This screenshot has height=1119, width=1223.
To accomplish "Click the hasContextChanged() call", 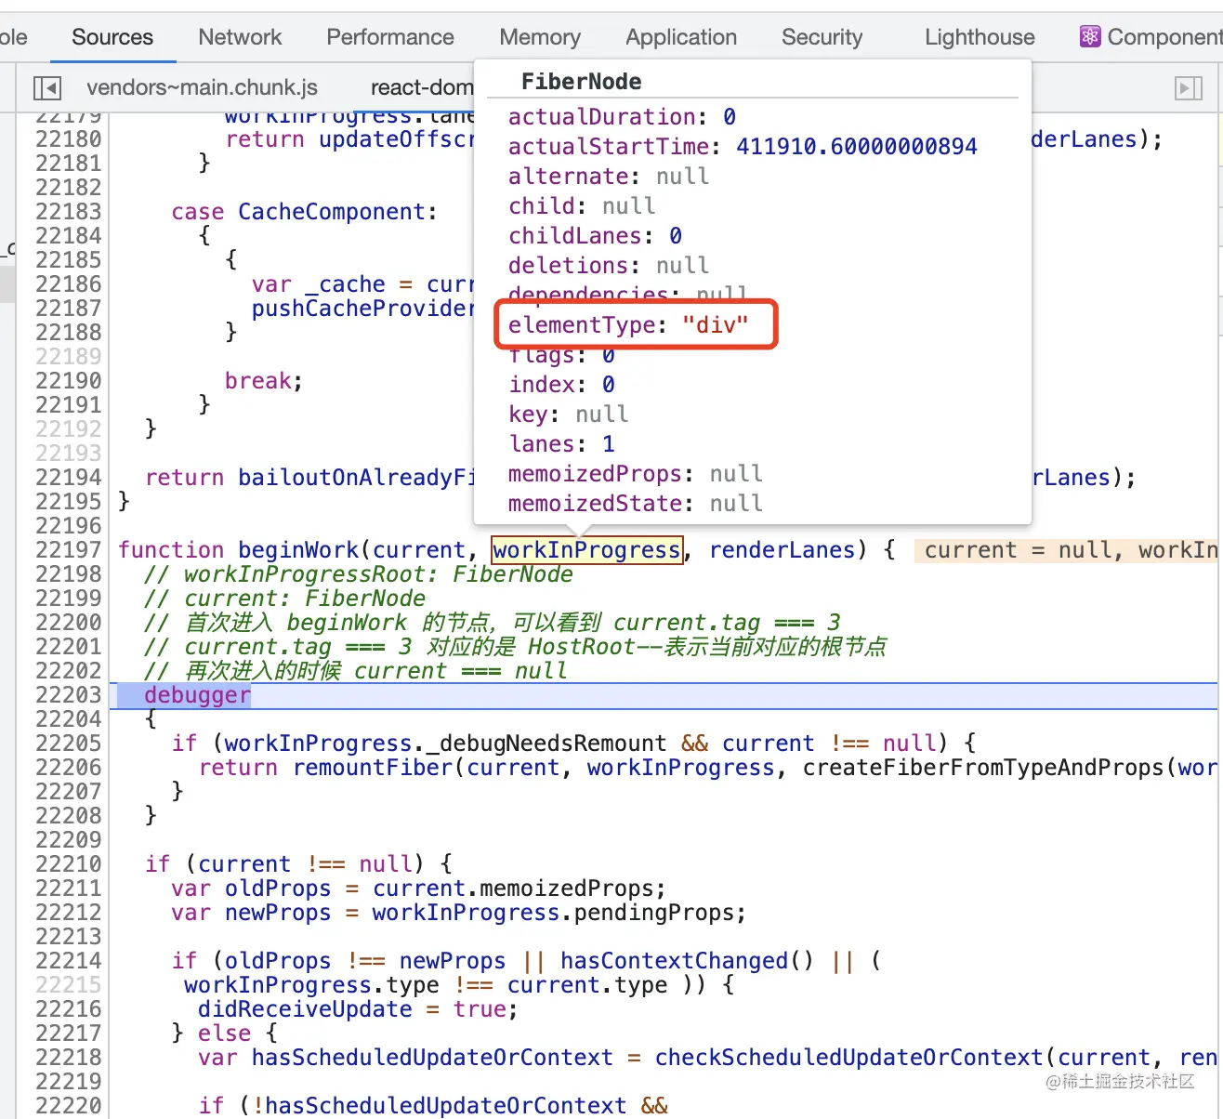I will point(687,961).
